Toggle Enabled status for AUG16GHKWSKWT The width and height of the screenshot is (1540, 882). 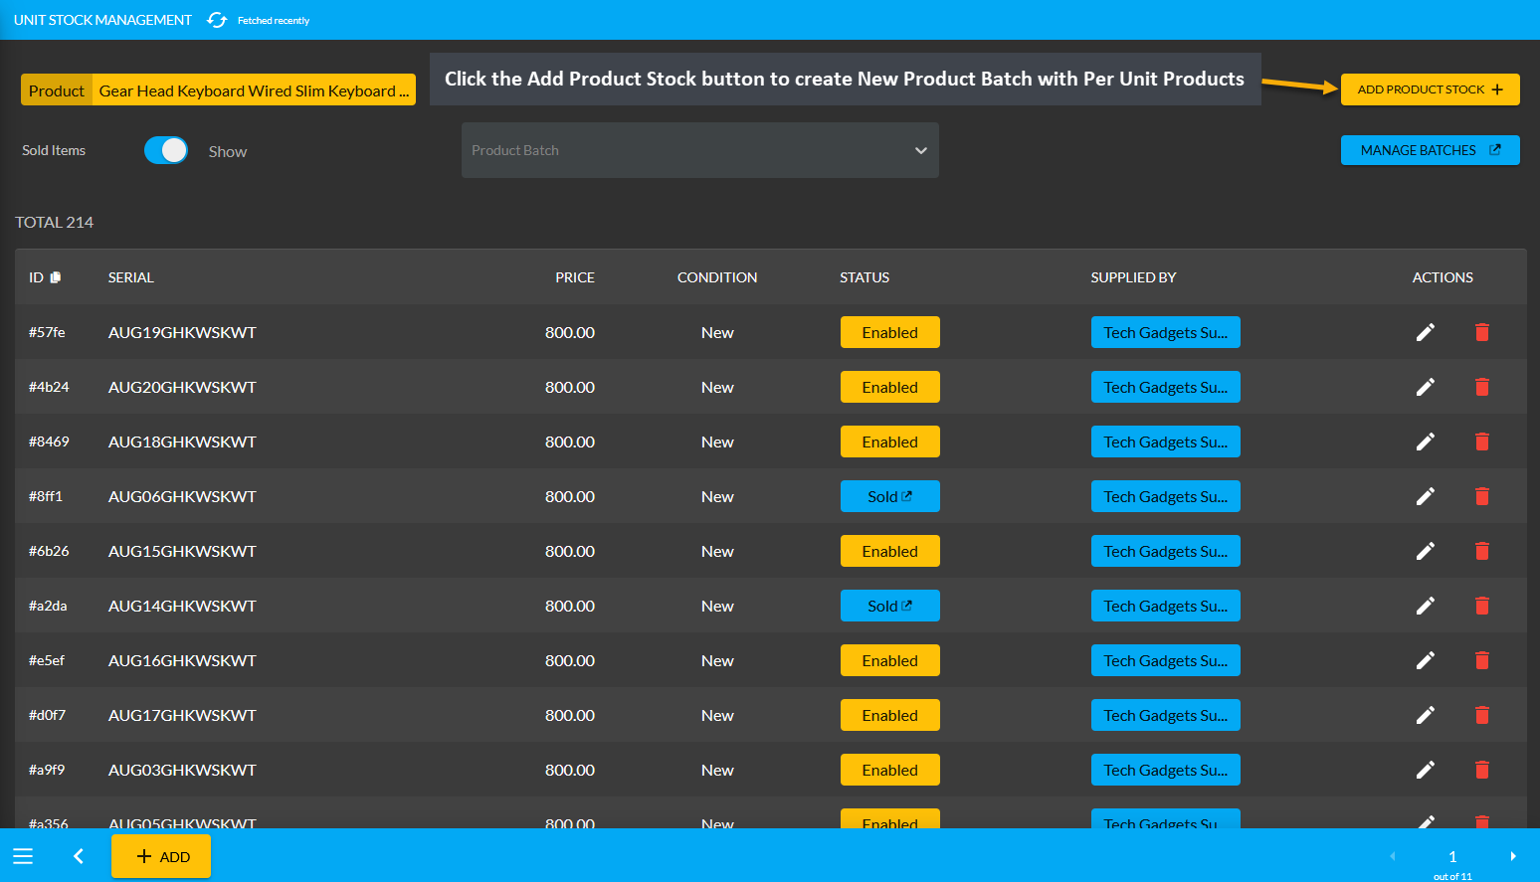(890, 660)
